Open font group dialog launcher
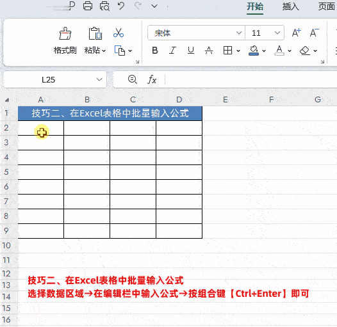Image resolution: width=337 pixels, height=327 pixels. click(322, 62)
